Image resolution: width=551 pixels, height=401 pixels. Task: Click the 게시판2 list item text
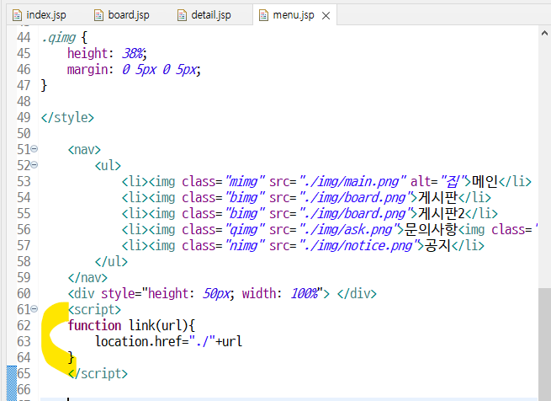441,213
